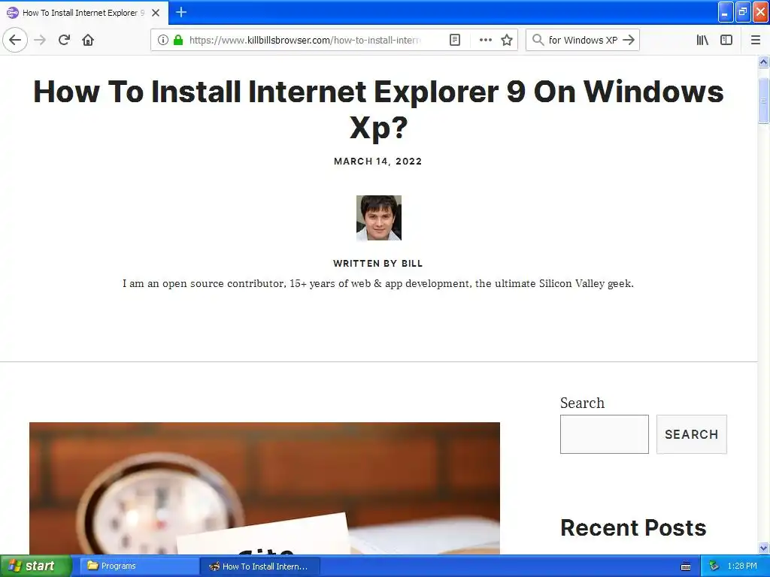
Task: Go back to the previous page
Action: point(15,40)
